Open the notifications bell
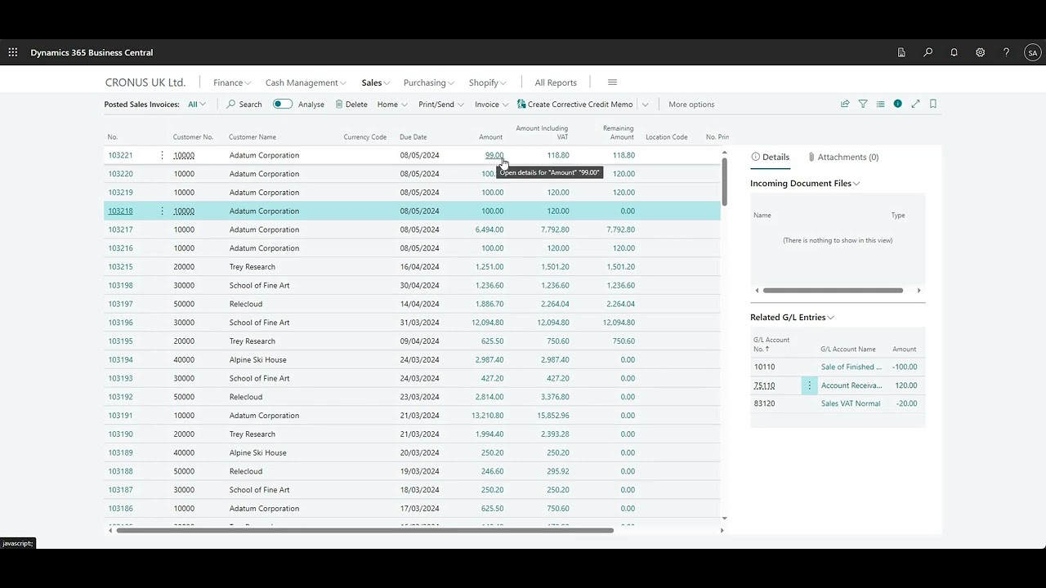The width and height of the screenshot is (1046, 588). click(x=954, y=52)
